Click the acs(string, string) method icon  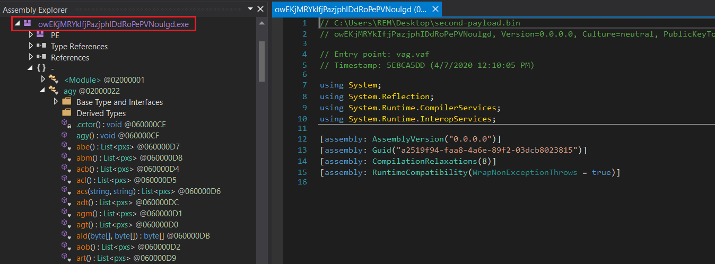[x=66, y=191]
